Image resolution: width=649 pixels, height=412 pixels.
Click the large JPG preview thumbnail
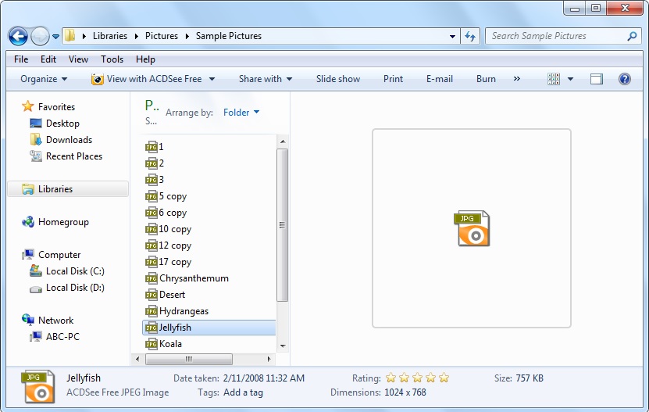(x=472, y=228)
